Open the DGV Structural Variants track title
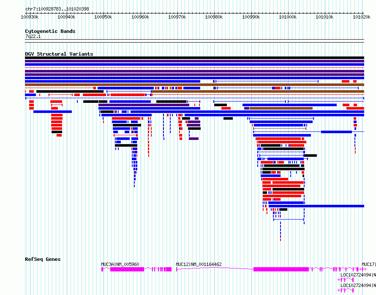This screenshot has width=376, height=295. point(59,54)
